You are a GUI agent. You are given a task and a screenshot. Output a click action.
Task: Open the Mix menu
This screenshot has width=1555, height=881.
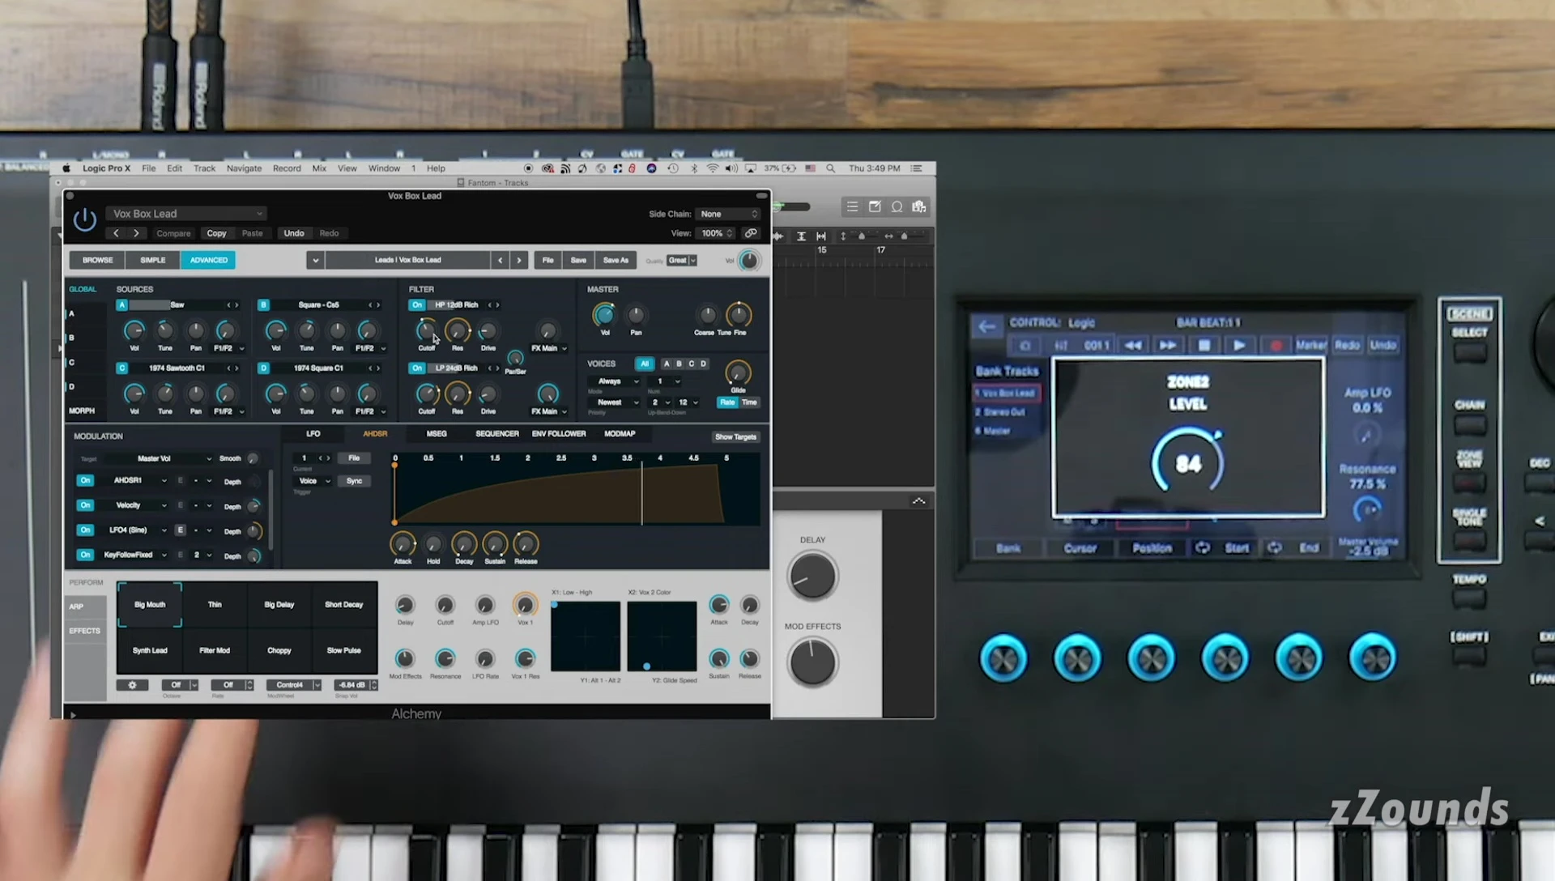(x=319, y=168)
